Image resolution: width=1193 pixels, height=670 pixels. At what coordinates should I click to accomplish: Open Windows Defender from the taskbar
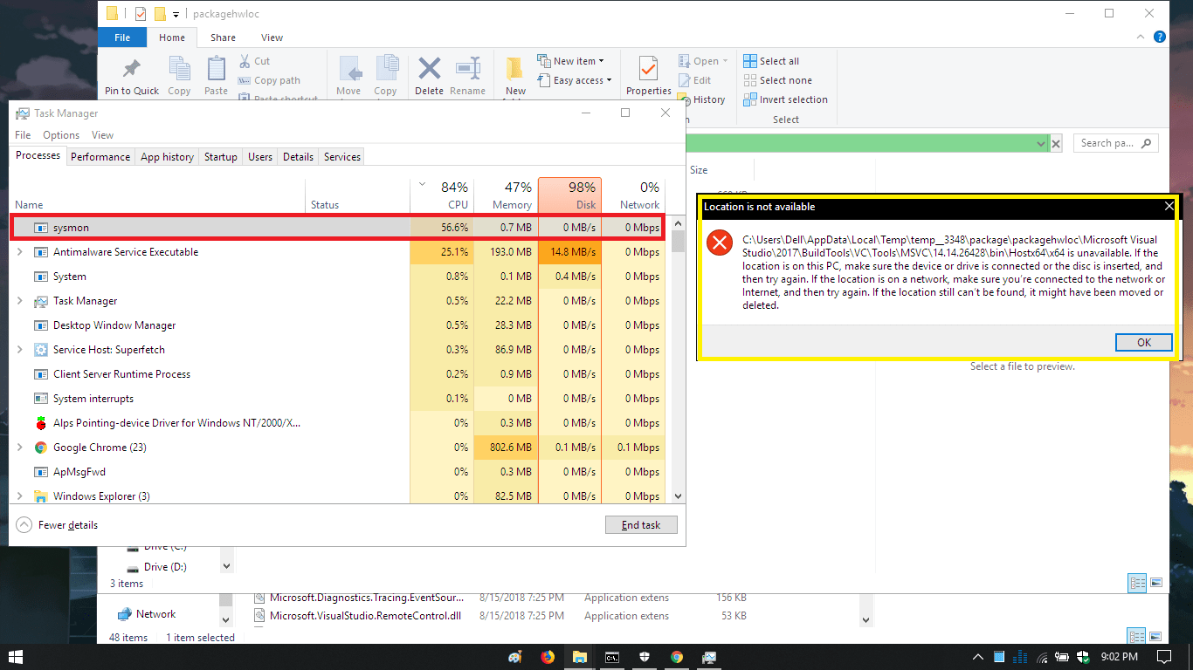[645, 656]
